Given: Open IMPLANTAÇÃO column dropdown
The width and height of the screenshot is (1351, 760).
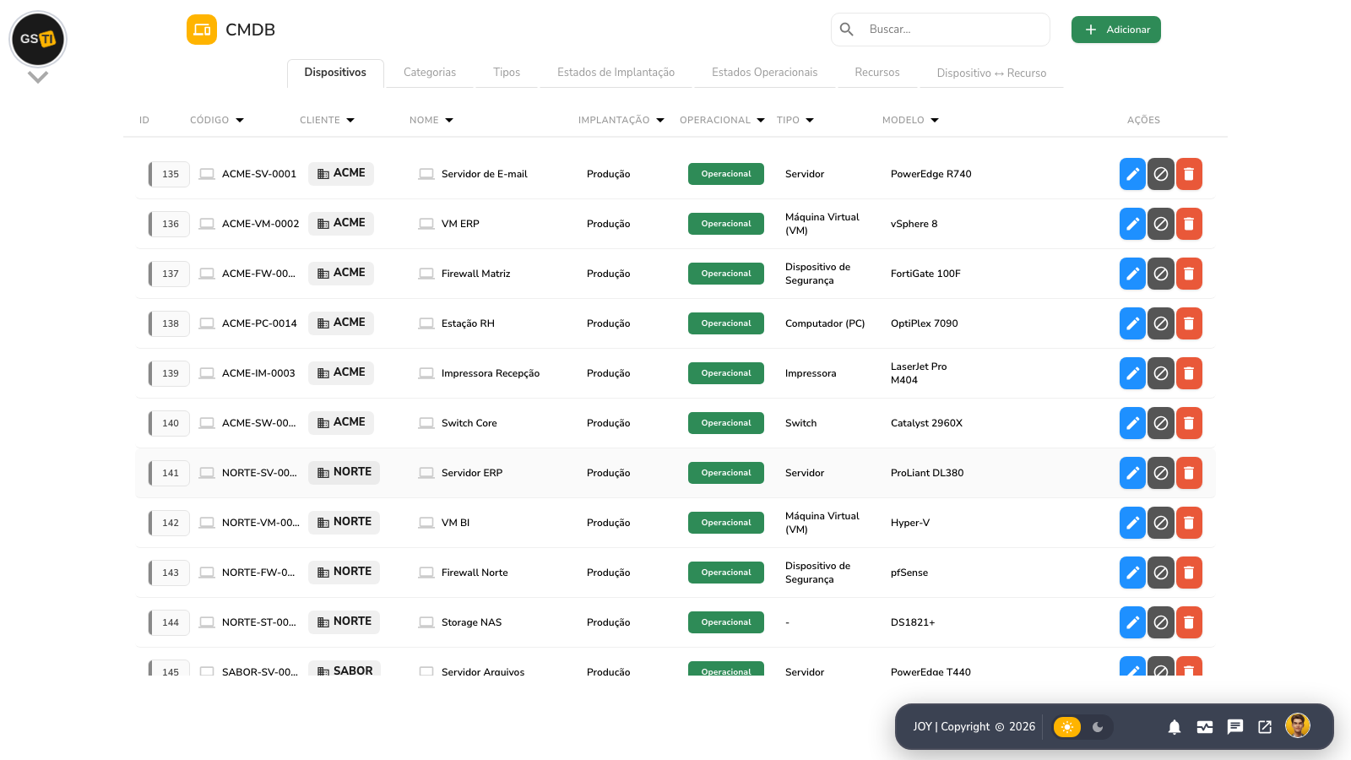Looking at the screenshot, I should (660, 120).
